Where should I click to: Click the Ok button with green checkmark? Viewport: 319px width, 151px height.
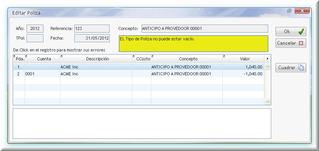(291, 32)
